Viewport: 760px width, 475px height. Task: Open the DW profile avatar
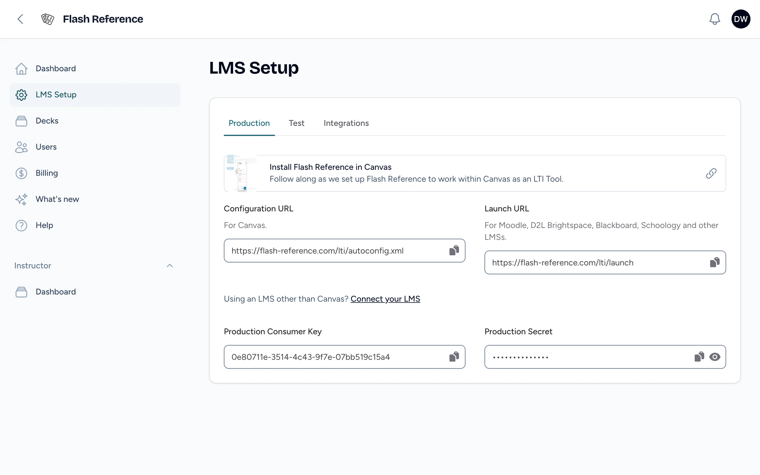741,19
